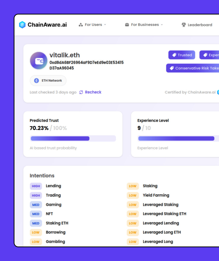
Task: Click the Lending intention label
Action: pos(53,186)
